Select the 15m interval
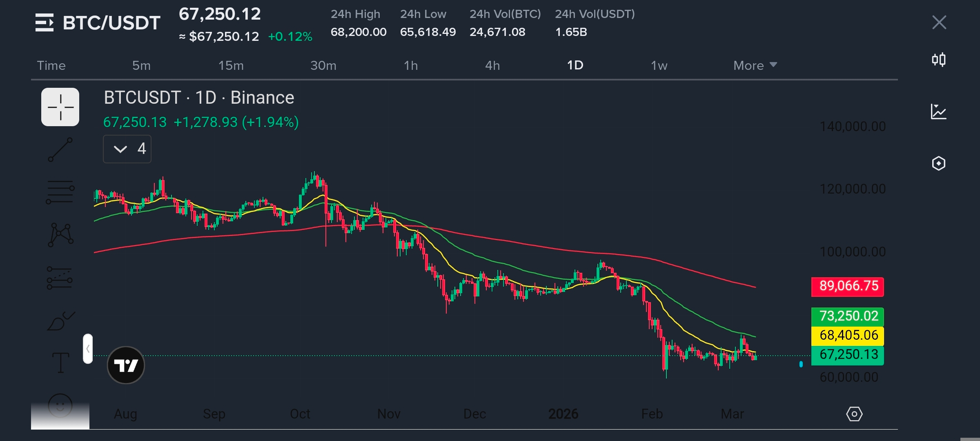Screen dimensions: 980x441 231,65
